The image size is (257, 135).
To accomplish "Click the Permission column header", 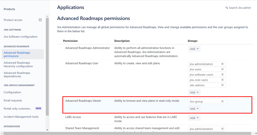I will 70,41.
